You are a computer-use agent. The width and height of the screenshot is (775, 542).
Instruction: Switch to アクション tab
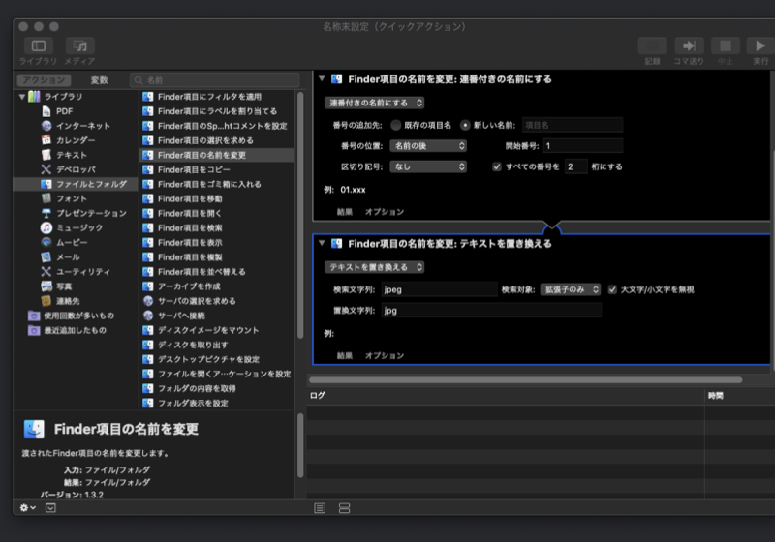pyautogui.click(x=44, y=80)
